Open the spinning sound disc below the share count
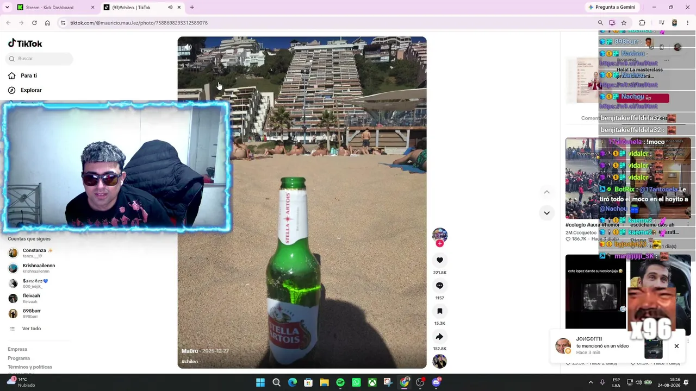Image resolution: width=696 pixels, height=391 pixels. point(439,361)
